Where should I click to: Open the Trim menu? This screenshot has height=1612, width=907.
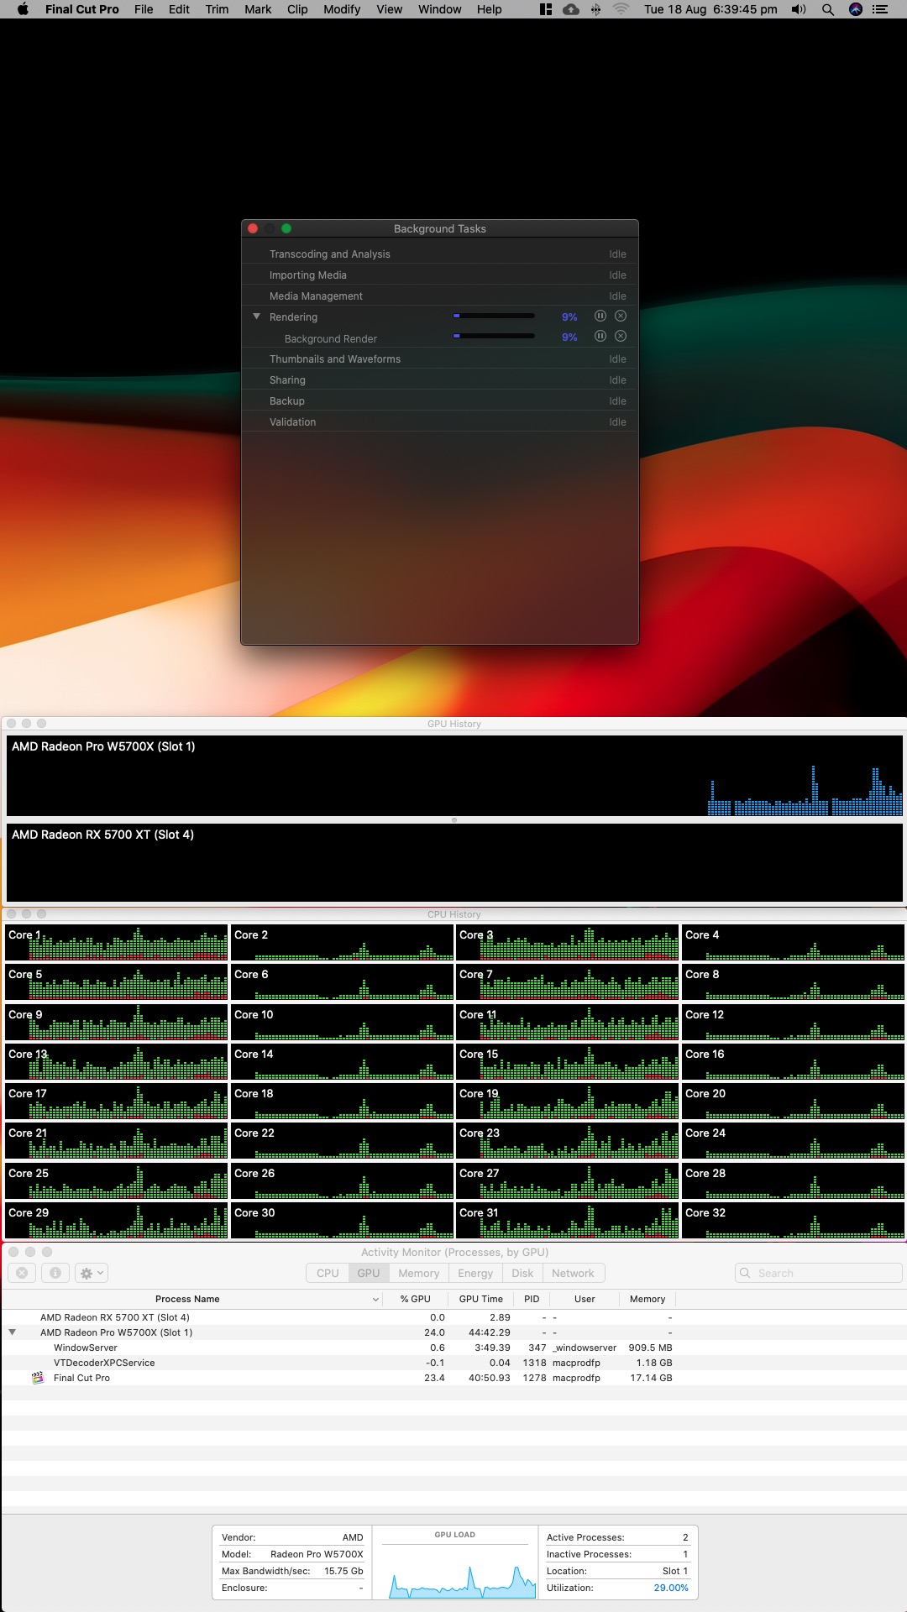pos(217,9)
